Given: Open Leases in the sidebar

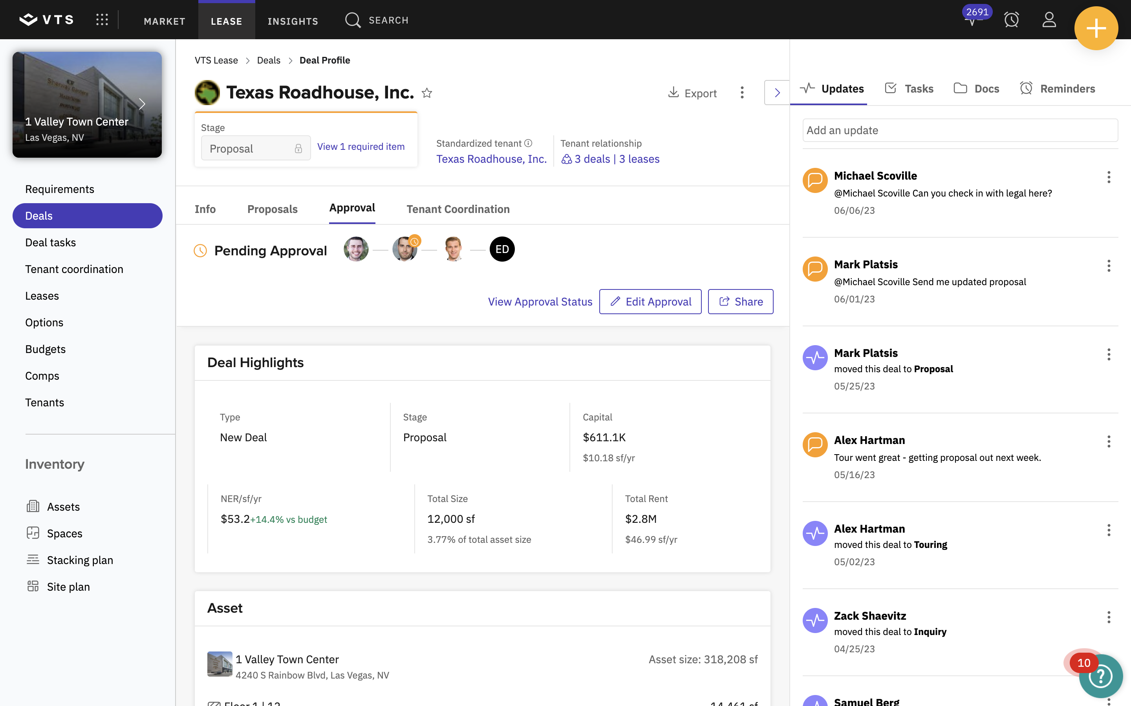Looking at the screenshot, I should [x=42, y=296].
